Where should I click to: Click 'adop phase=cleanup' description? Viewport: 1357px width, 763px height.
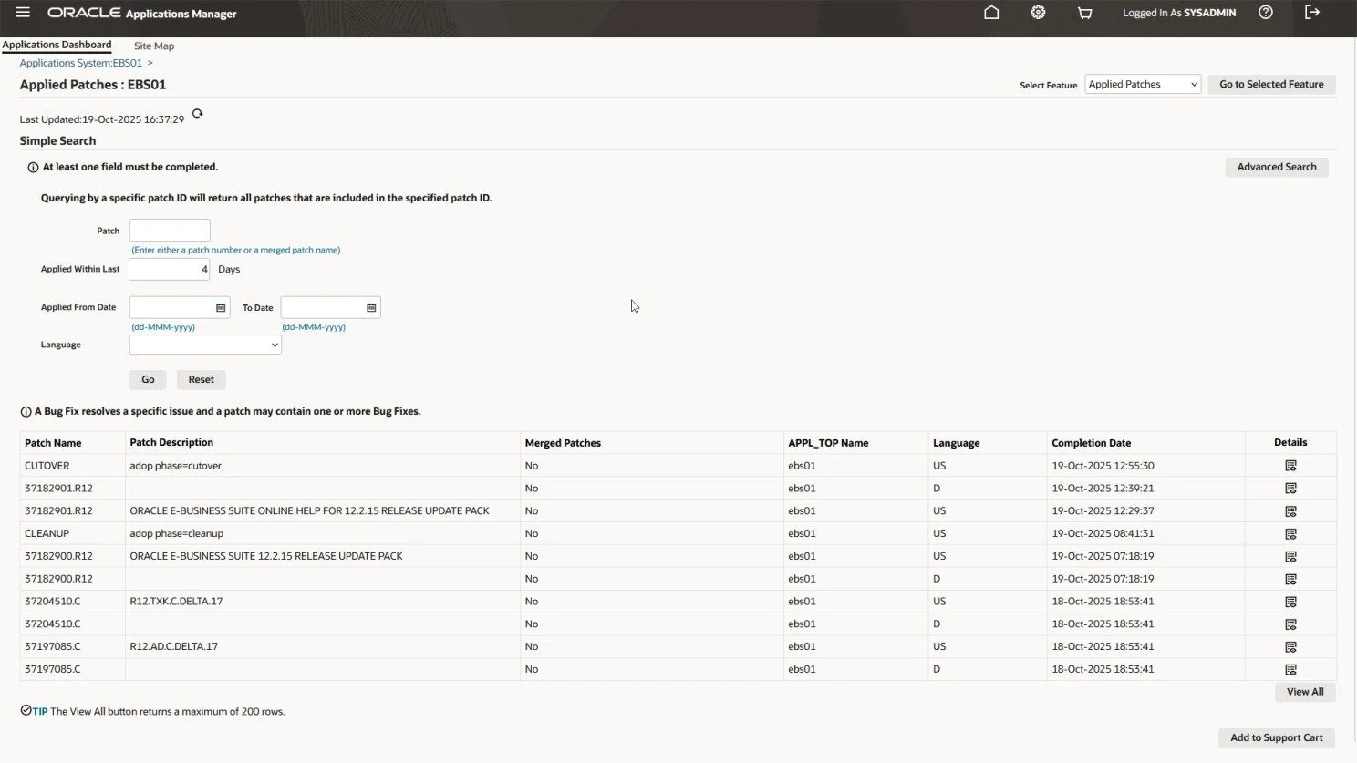tap(177, 533)
